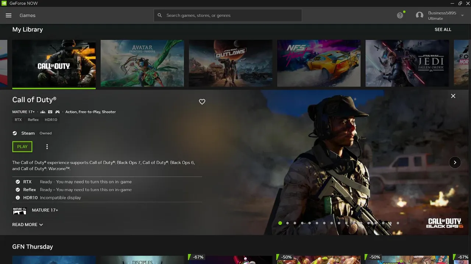Click the Owned status label
Viewport: 471px width, 264px height.
(46, 133)
